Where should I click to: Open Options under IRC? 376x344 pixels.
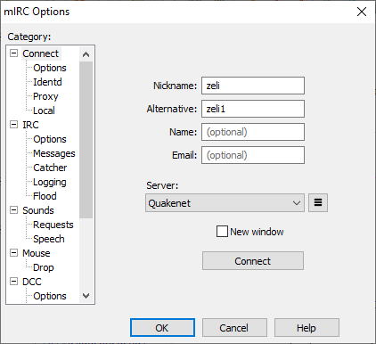pyautogui.click(x=50, y=139)
